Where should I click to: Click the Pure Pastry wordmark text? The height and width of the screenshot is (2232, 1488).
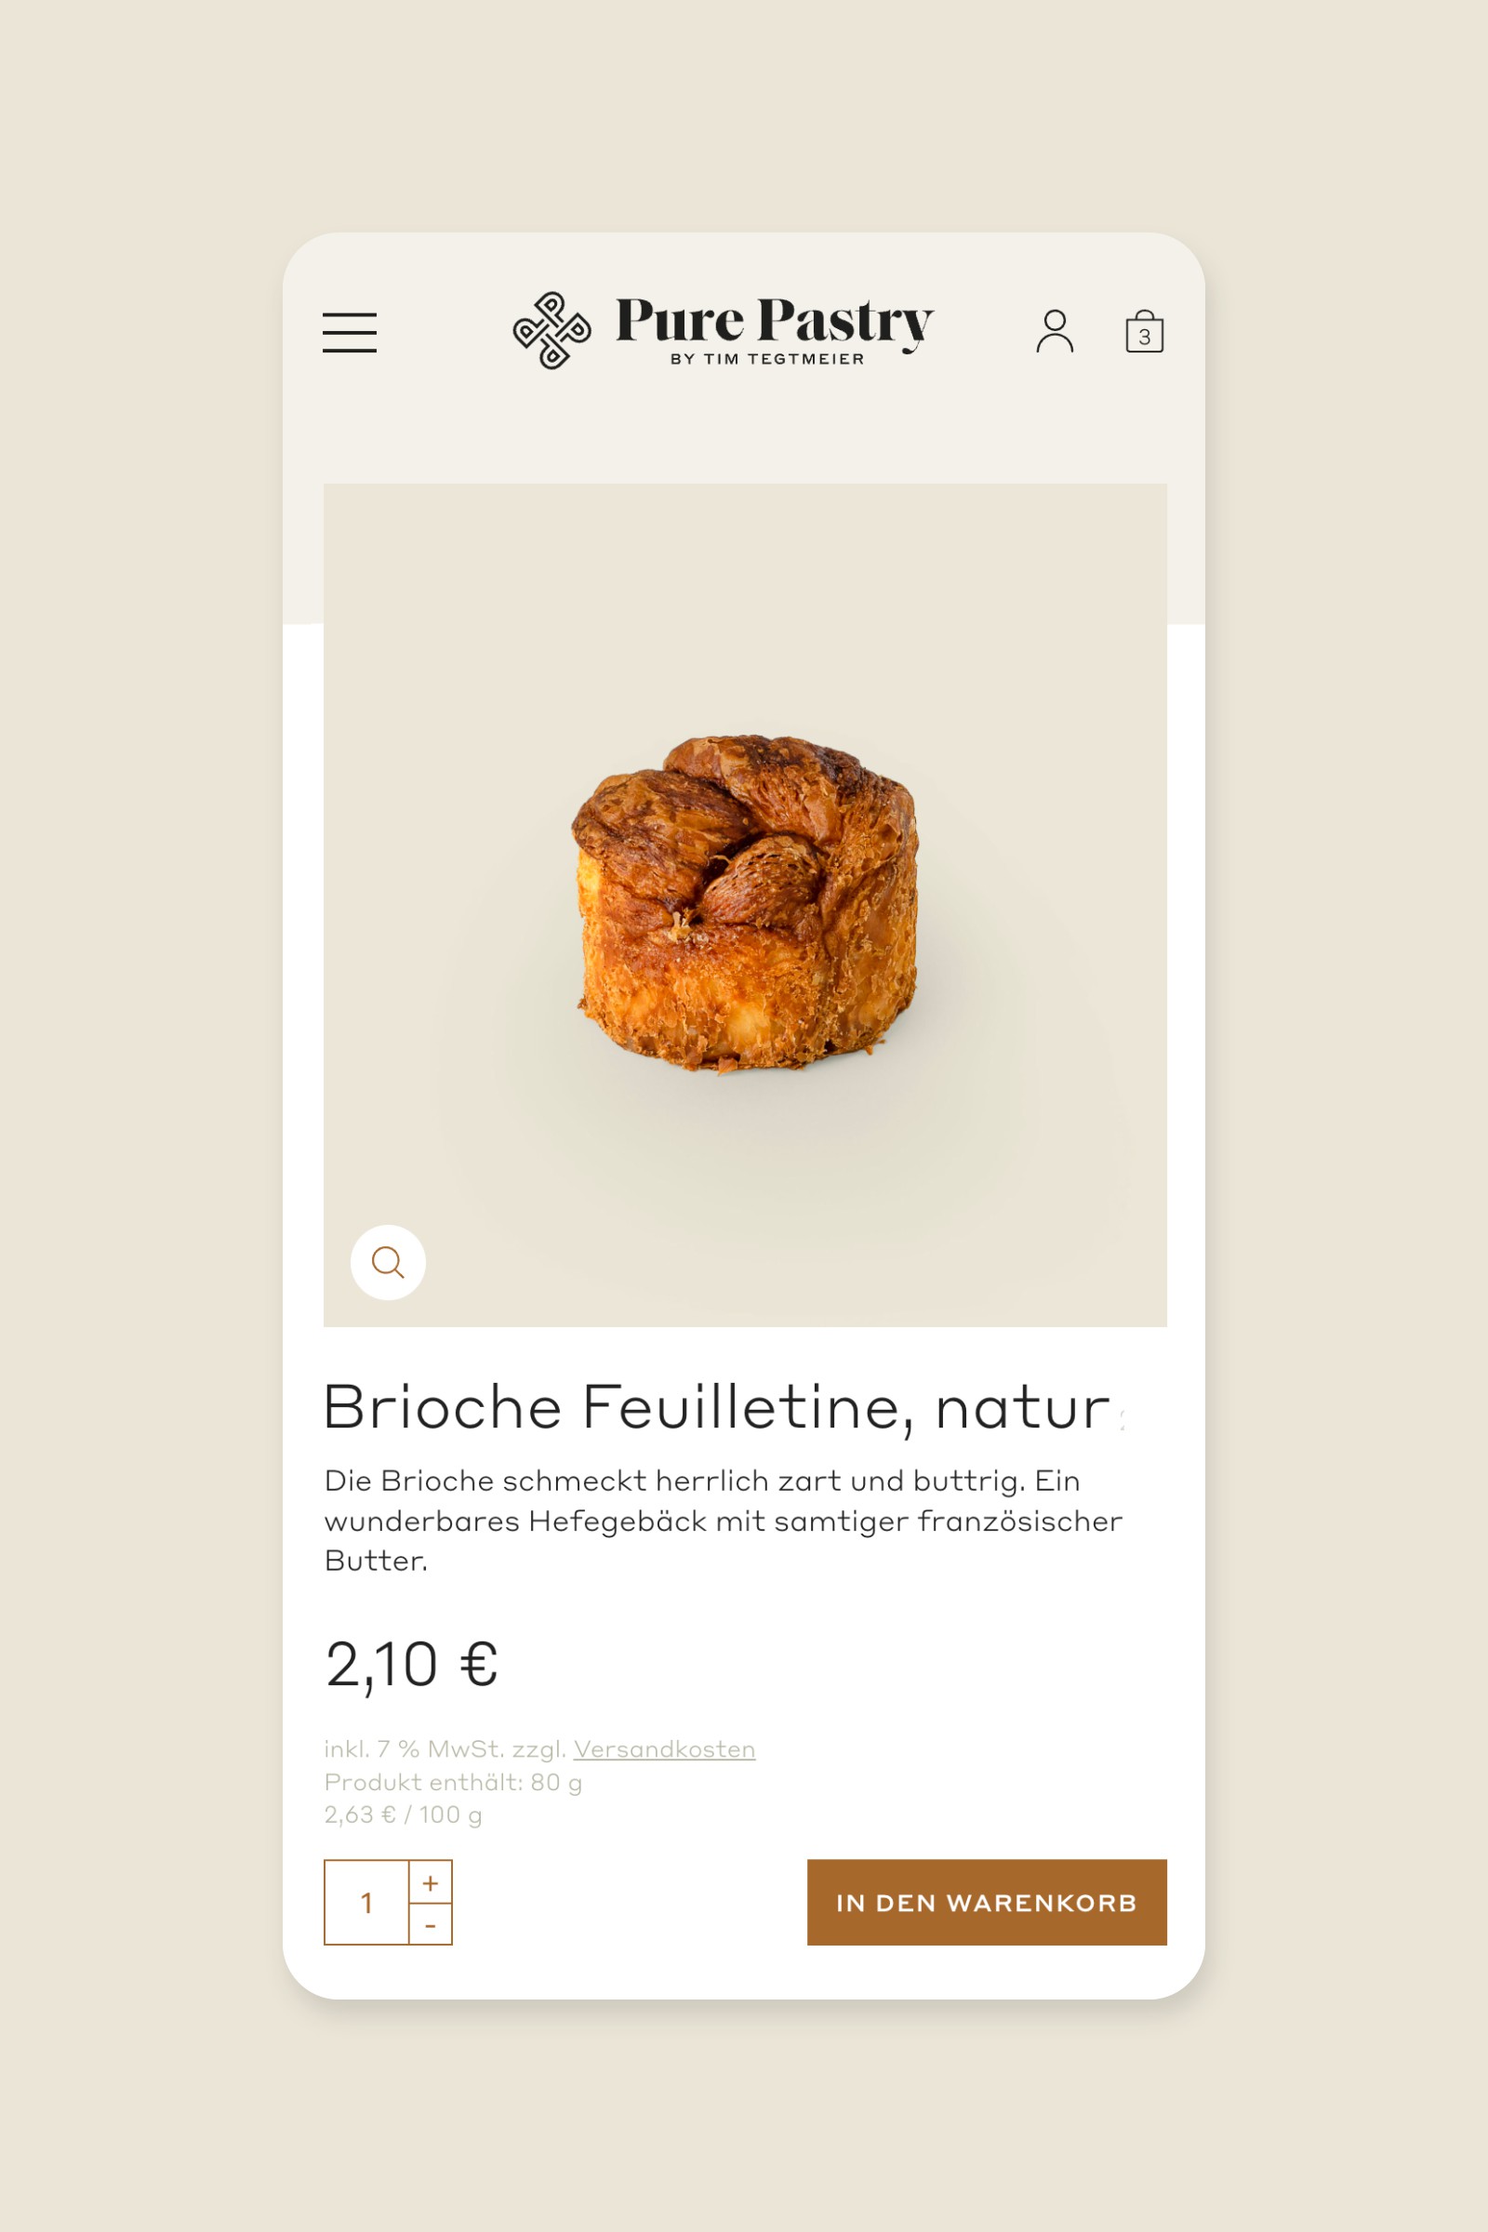pyautogui.click(x=774, y=320)
